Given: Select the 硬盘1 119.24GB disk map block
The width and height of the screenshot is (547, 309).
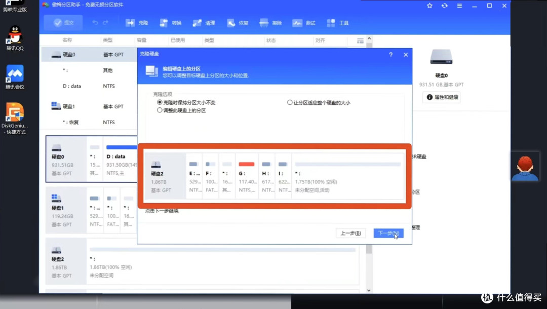Looking at the screenshot, I should click(66, 210).
